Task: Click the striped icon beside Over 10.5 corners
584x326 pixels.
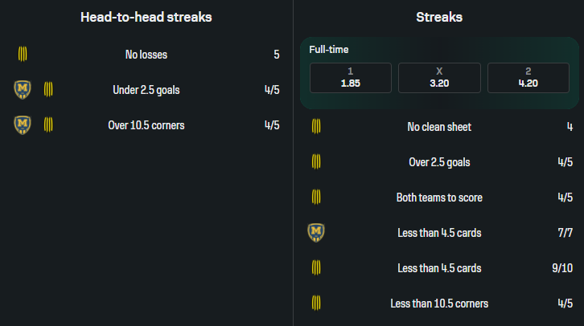Action: tap(48, 124)
